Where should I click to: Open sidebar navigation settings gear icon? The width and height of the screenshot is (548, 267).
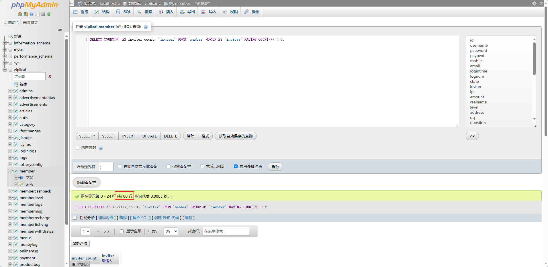(43, 14)
